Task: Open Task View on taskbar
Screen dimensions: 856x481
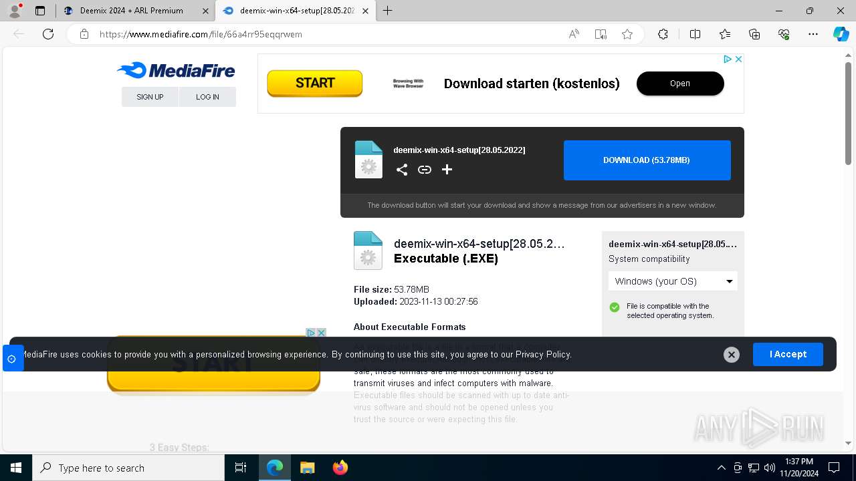Action: coord(241,468)
